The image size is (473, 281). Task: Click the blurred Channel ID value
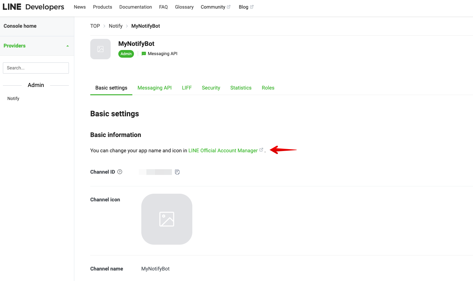pos(155,172)
